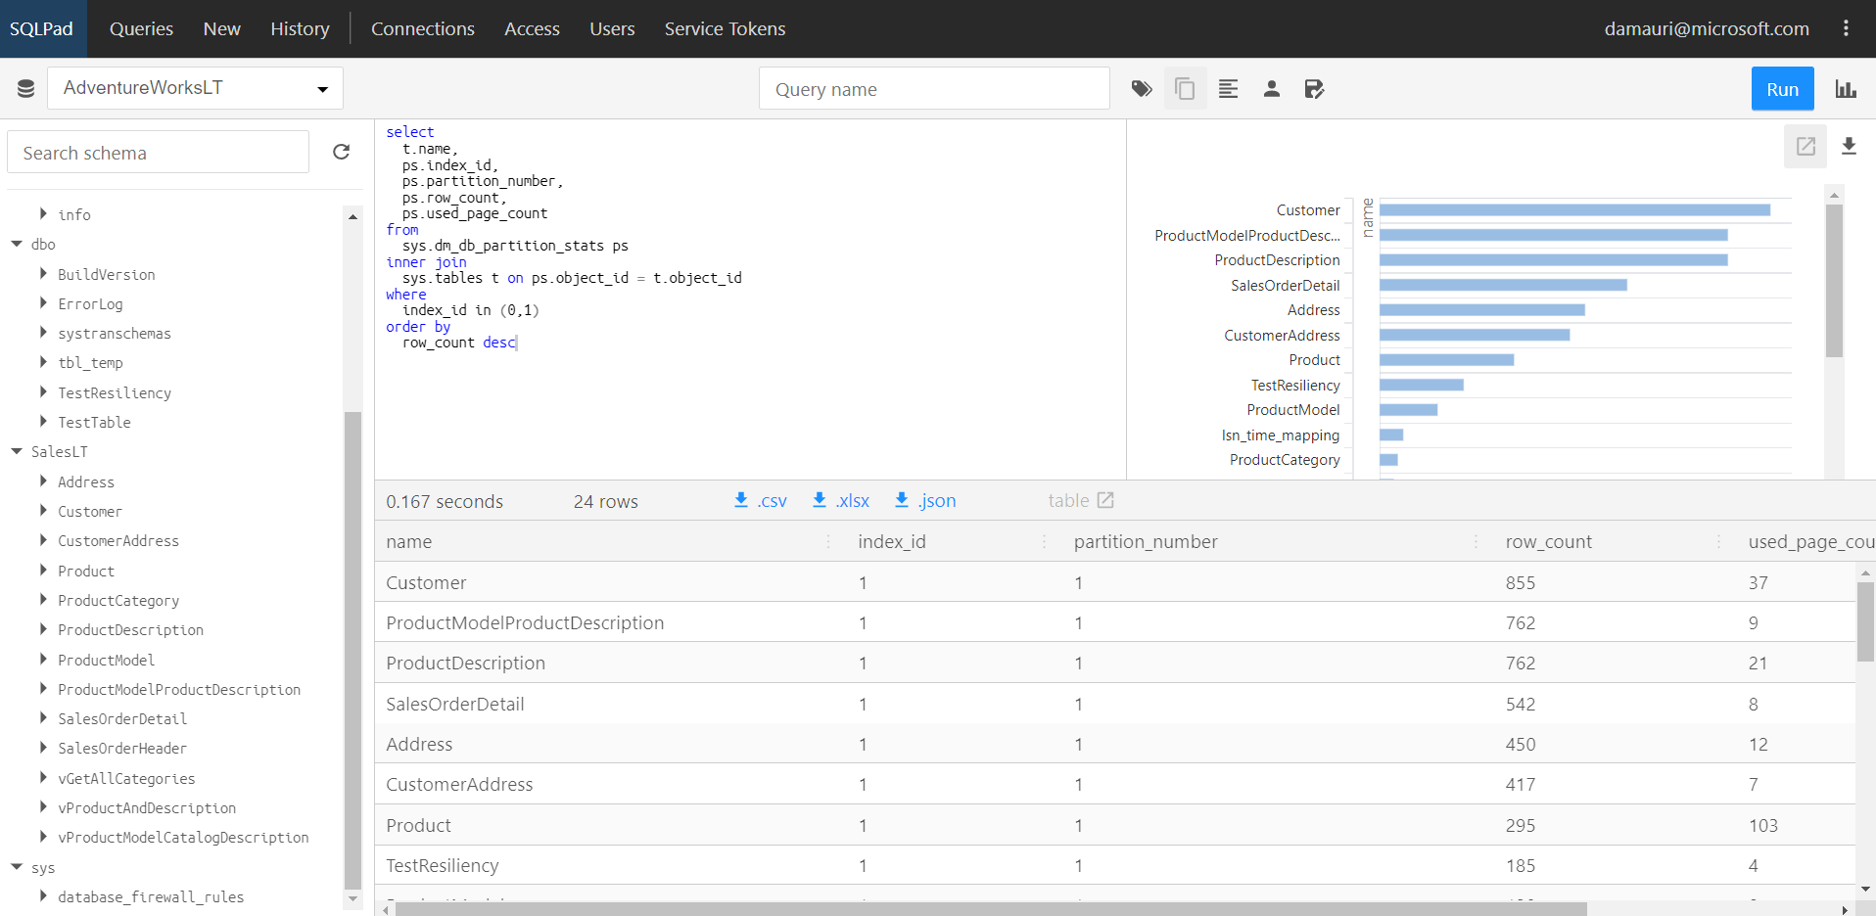Click the Run button

(x=1781, y=88)
